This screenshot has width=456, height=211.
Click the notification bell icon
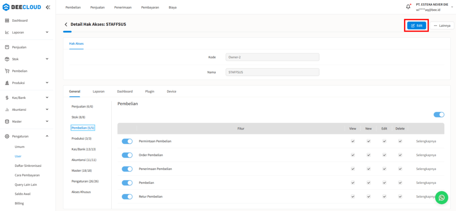(x=408, y=7)
